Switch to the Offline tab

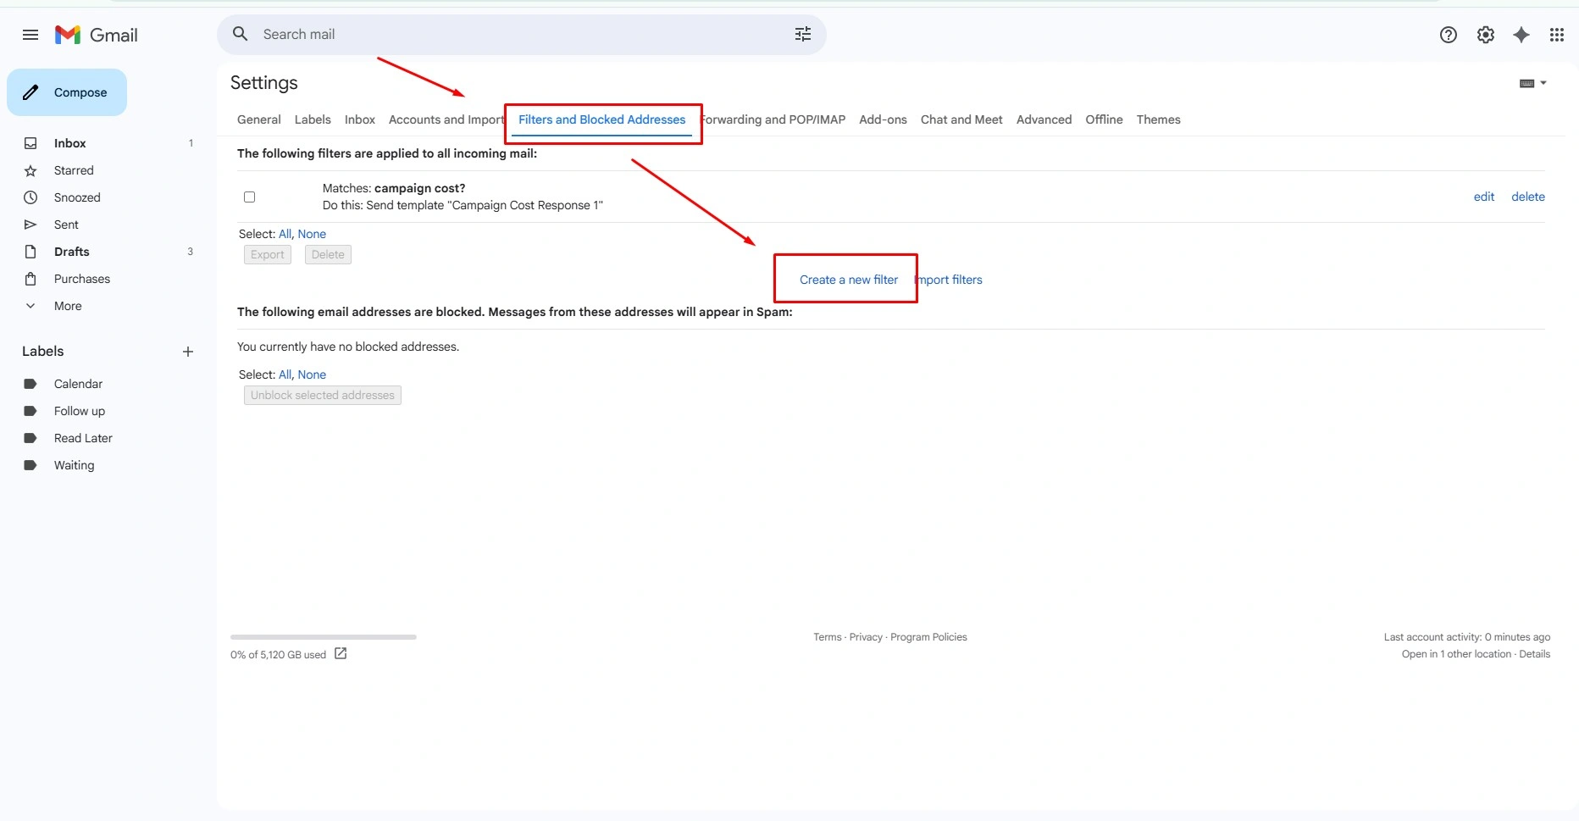1104,119
